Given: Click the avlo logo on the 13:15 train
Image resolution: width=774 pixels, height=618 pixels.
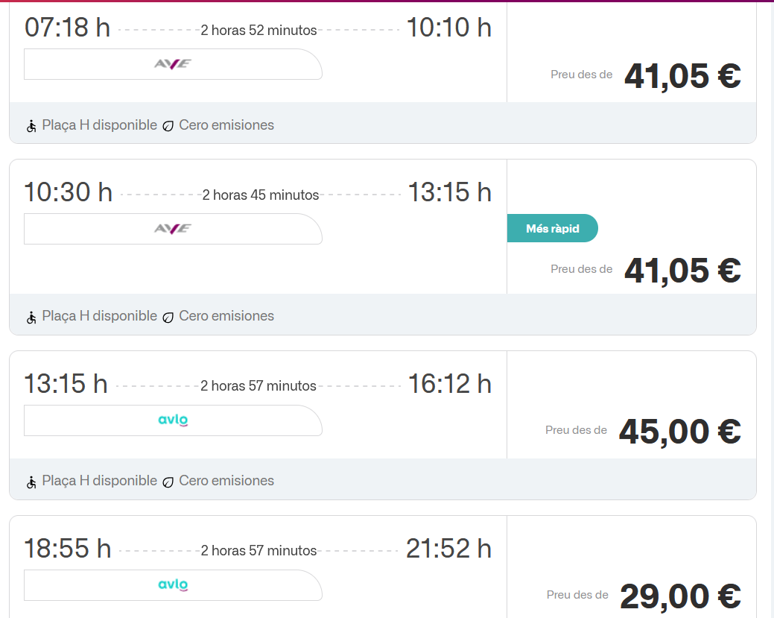Looking at the screenshot, I should click(173, 420).
